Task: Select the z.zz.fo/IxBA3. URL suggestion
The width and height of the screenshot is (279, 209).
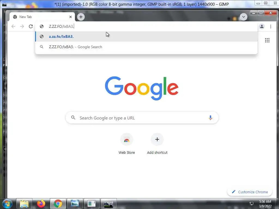Action: coord(146,36)
